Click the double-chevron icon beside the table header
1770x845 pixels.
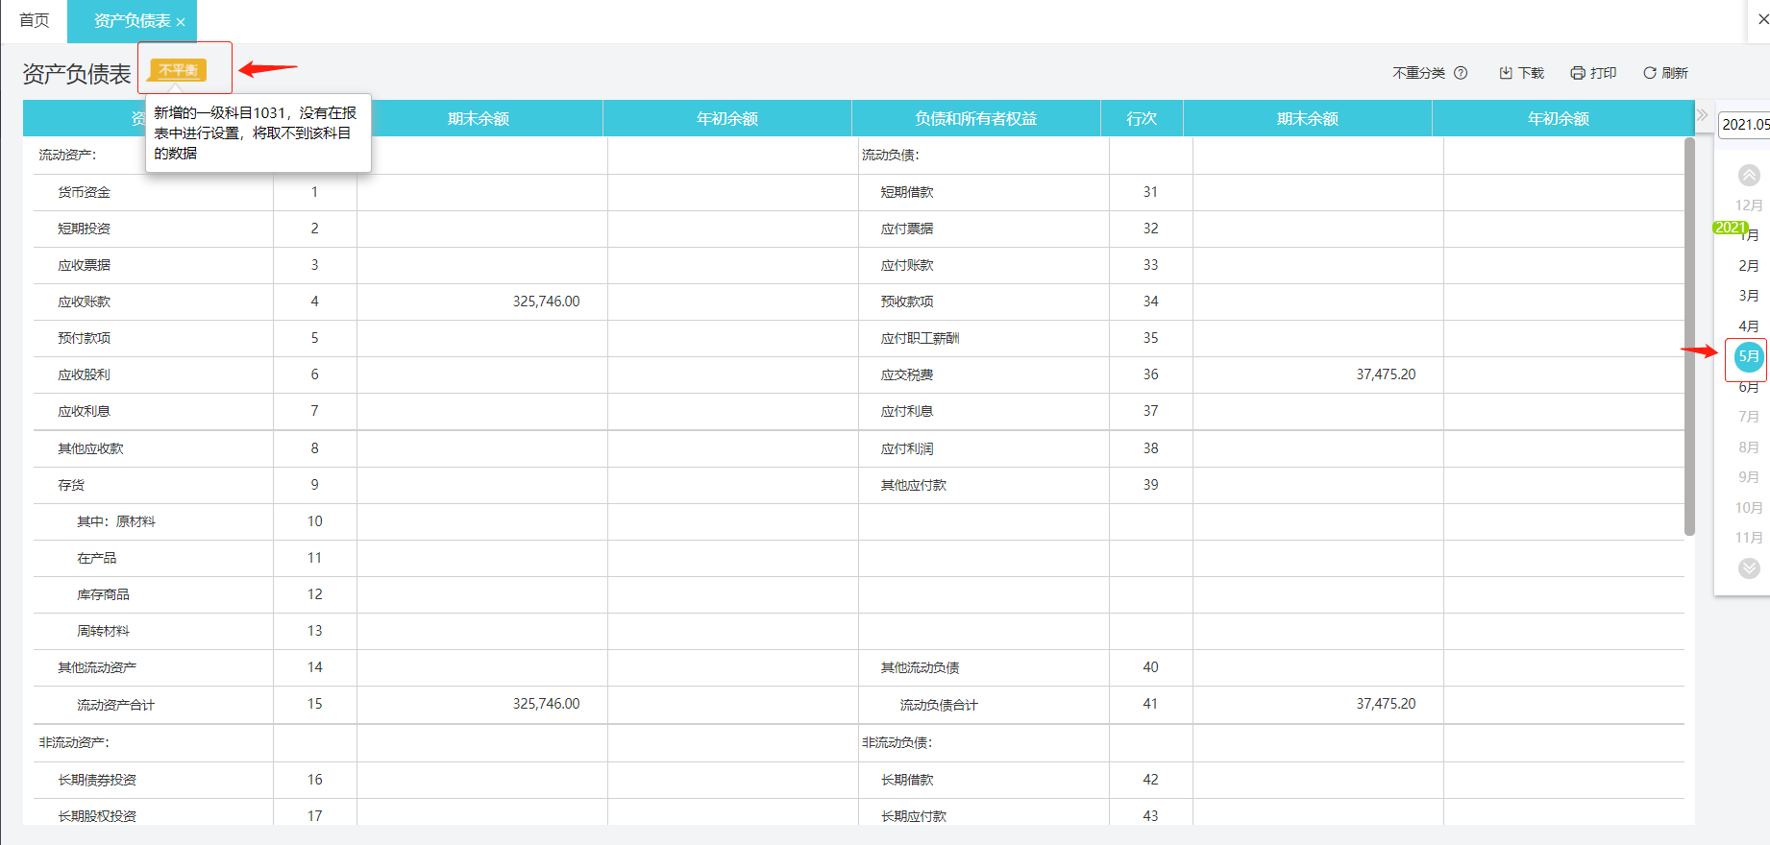[x=1703, y=115]
